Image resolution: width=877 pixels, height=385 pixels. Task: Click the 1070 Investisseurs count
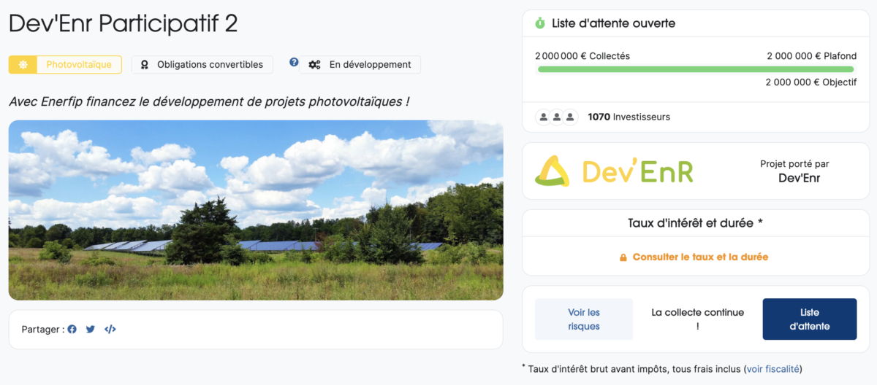click(x=629, y=117)
